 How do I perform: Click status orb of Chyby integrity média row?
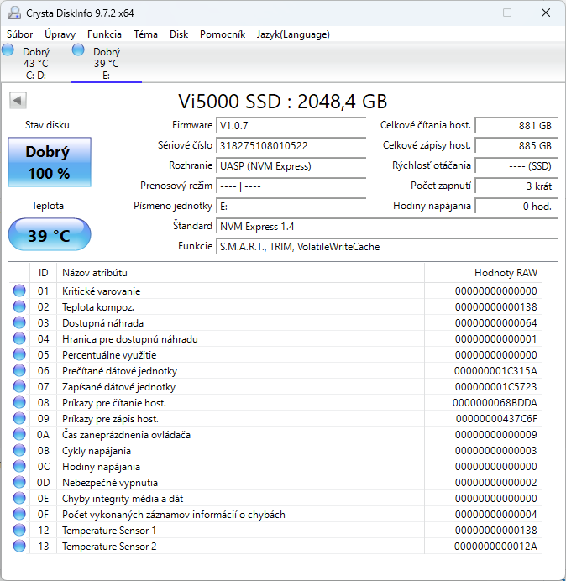tap(19, 498)
